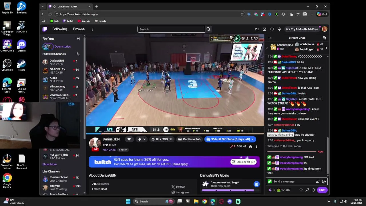
Task: Expand 35% off Gift Subs dropdown
Action: point(253,139)
